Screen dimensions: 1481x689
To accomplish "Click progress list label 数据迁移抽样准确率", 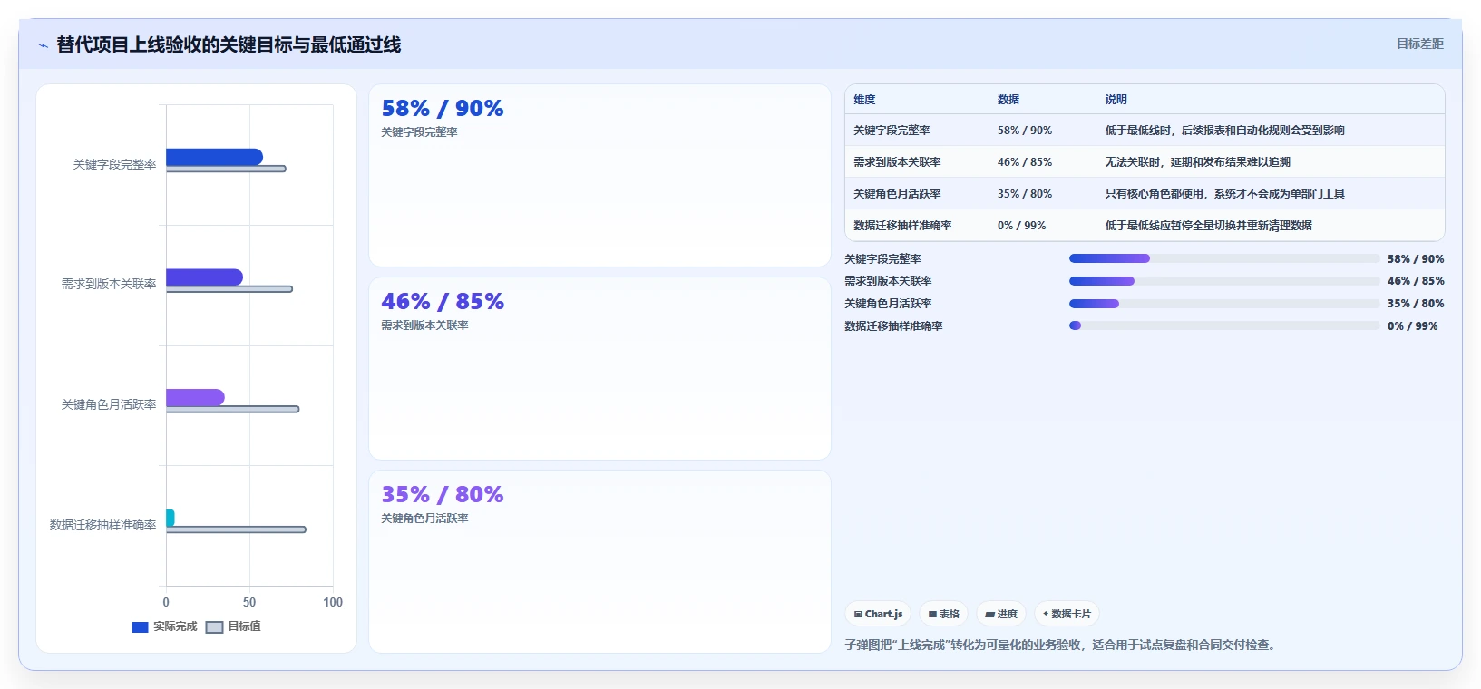I will coord(893,326).
